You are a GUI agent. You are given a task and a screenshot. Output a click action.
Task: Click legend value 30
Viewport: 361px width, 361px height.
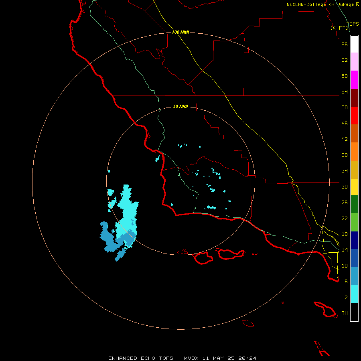[345, 187]
